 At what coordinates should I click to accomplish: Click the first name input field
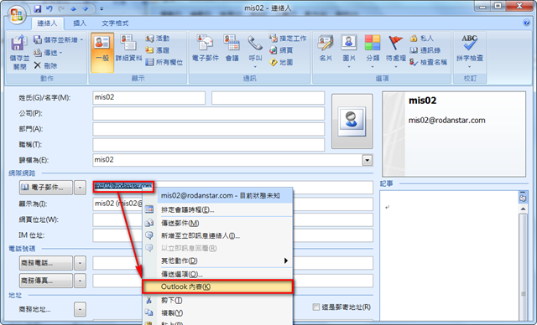pos(268,98)
